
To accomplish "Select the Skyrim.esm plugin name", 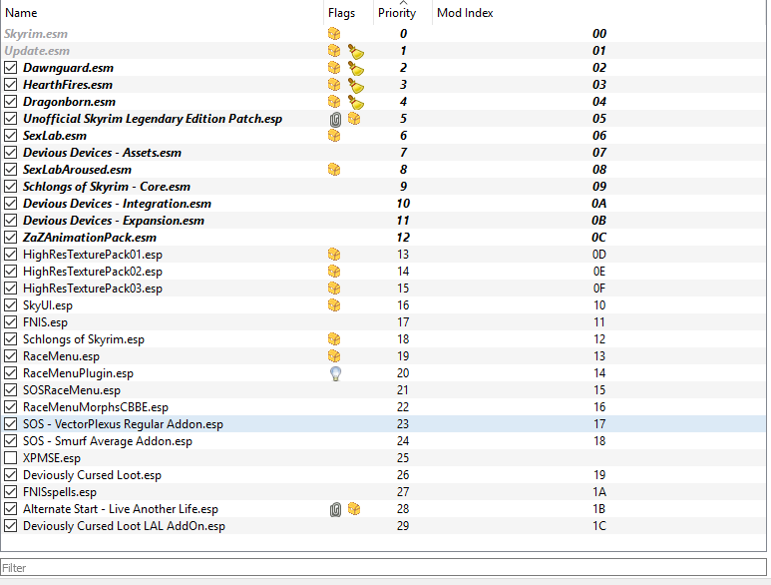I will (x=36, y=34).
